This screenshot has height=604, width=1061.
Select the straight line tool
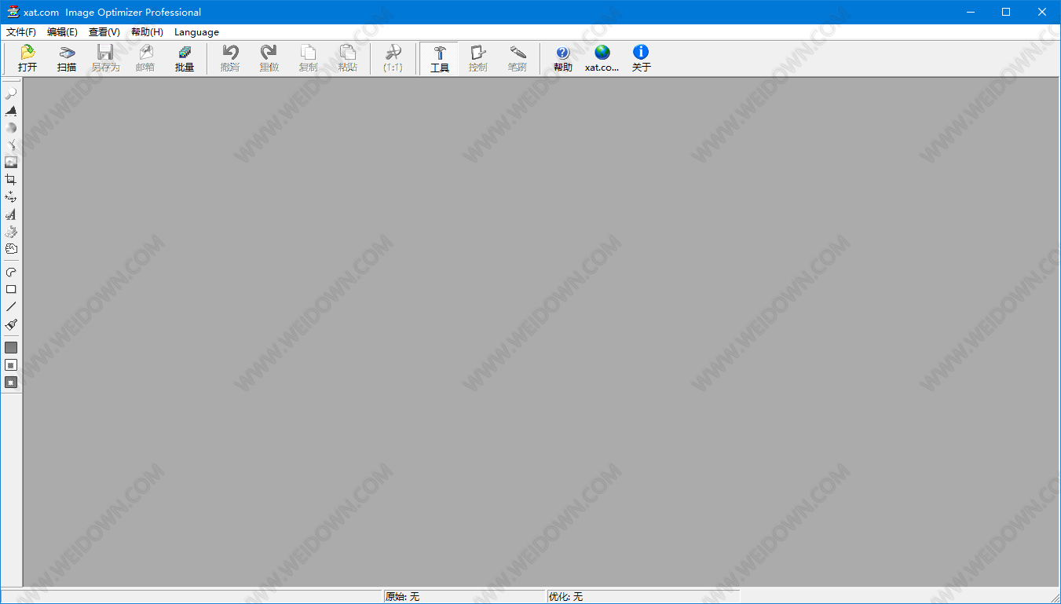pos(11,307)
